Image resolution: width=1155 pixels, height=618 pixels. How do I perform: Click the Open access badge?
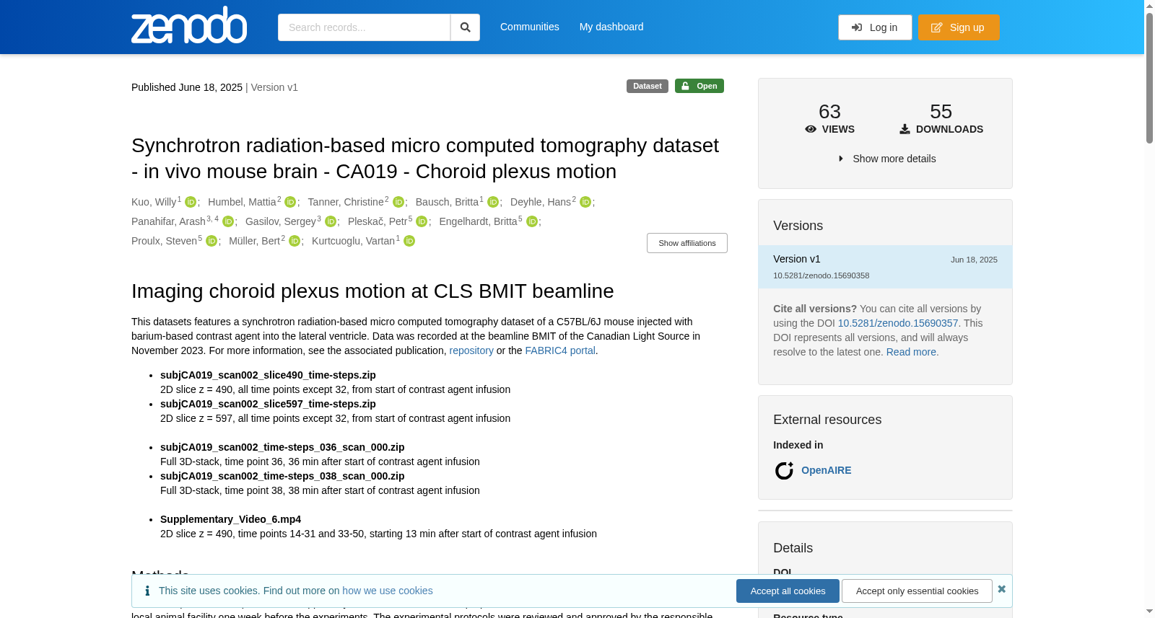pyautogui.click(x=699, y=86)
